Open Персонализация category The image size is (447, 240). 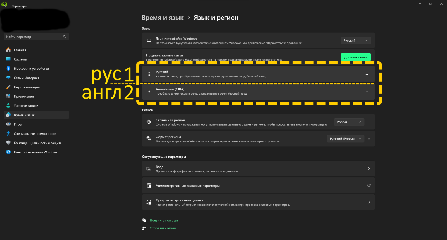(x=36, y=87)
